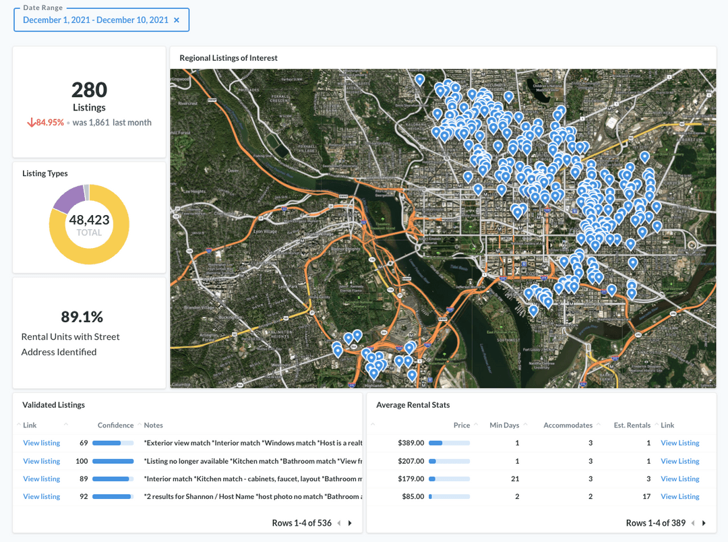Image resolution: width=728 pixels, height=542 pixels.
Task: Click the 48,423 TOTAL center of the donut chart
Action: click(x=89, y=221)
